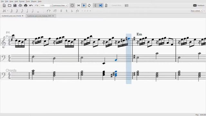Undo the last action

(31, 5)
